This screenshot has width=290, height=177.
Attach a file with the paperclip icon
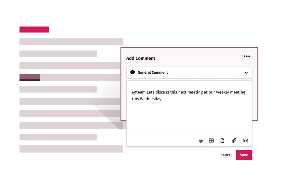click(x=234, y=140)
